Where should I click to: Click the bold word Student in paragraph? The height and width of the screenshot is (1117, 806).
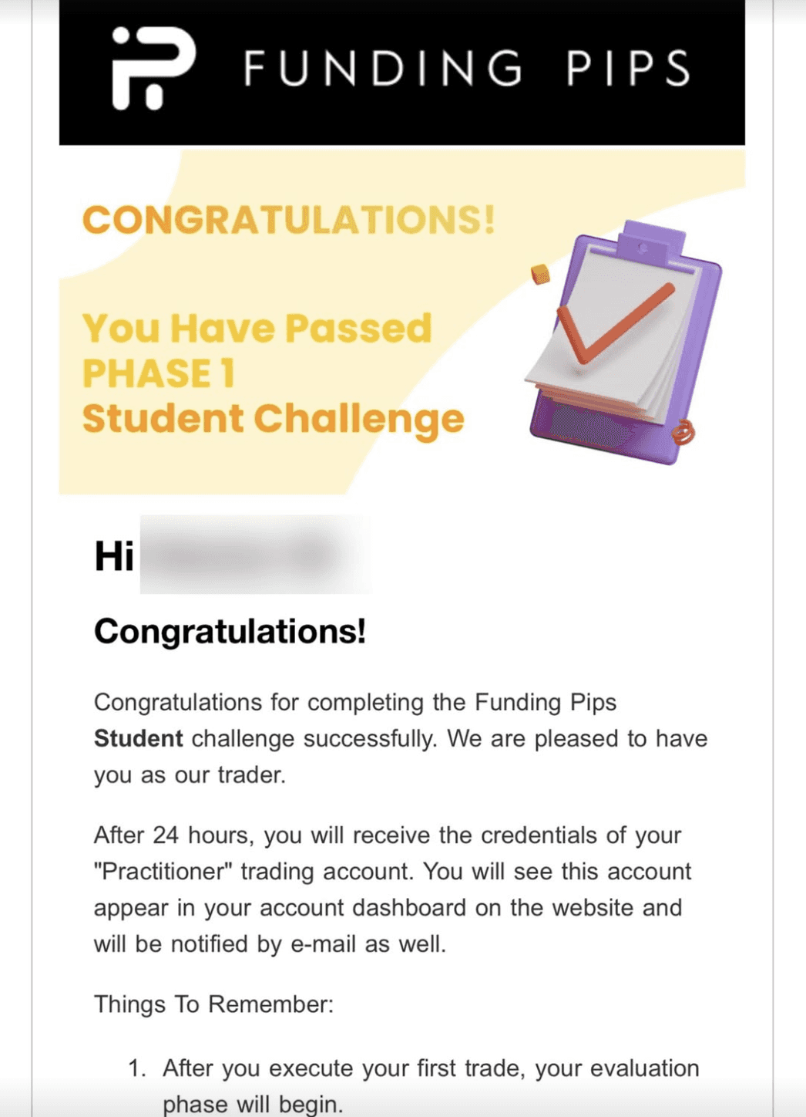coord(139,738)
